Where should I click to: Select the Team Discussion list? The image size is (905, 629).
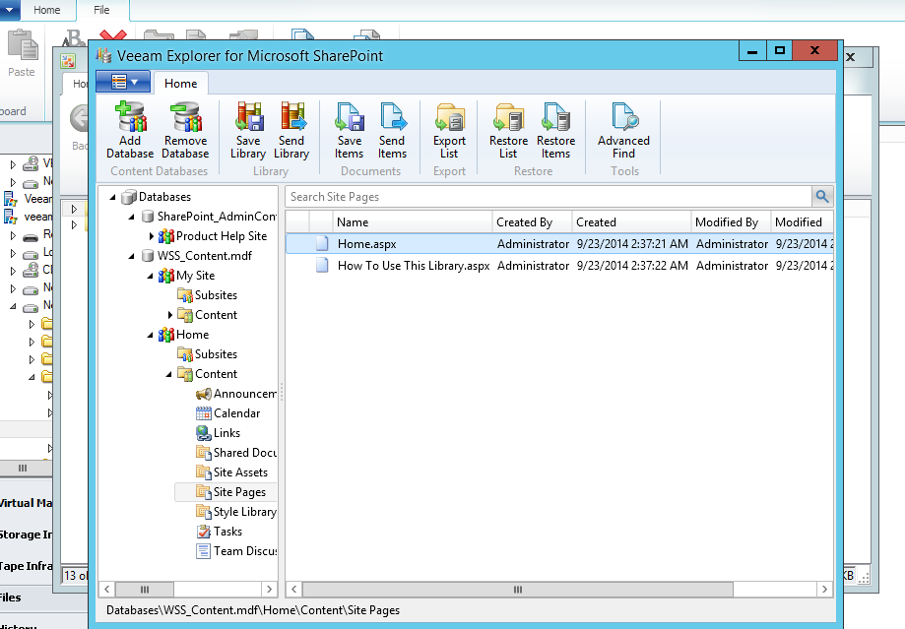point(236,551)
